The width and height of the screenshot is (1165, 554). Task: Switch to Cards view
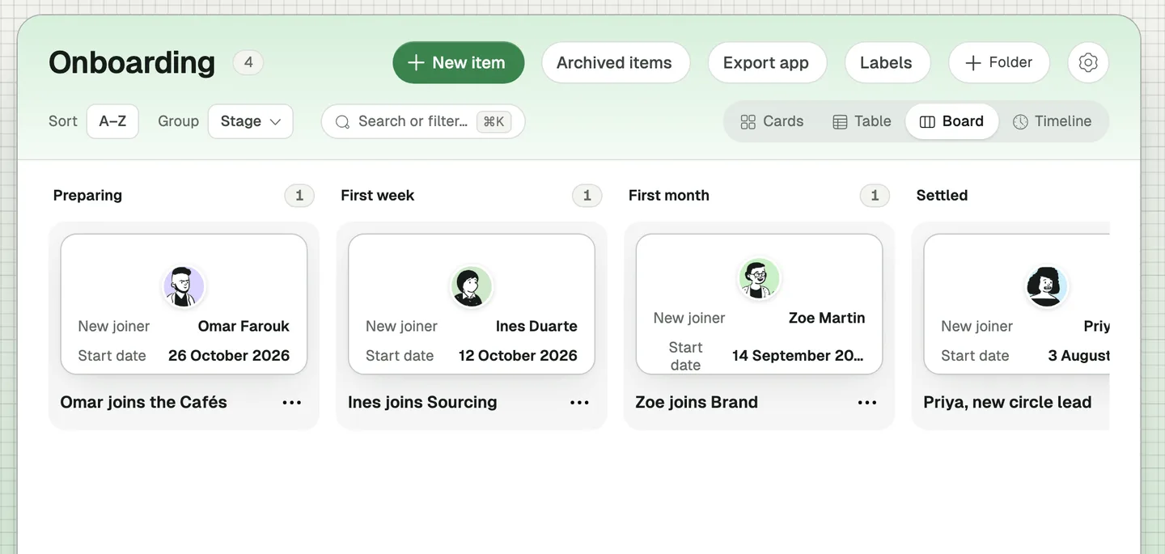click(773, 121)
